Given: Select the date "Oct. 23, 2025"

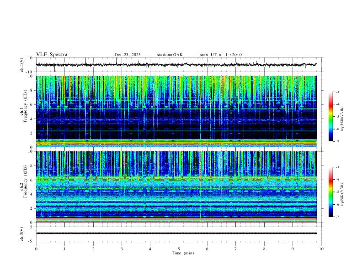Looking at the screenshot, I should 128,55.
